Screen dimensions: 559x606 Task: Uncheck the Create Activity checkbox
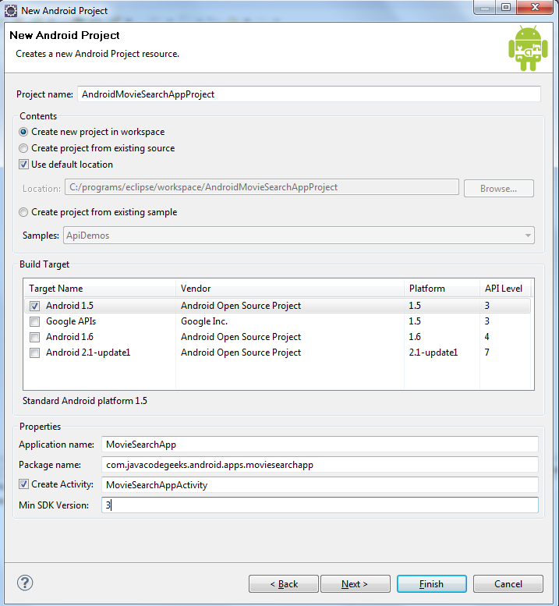tap(23, 484)
